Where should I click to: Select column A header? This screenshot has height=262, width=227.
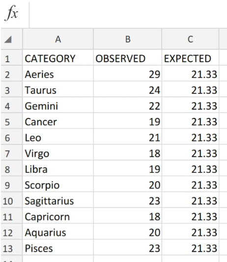click(58, 39)
